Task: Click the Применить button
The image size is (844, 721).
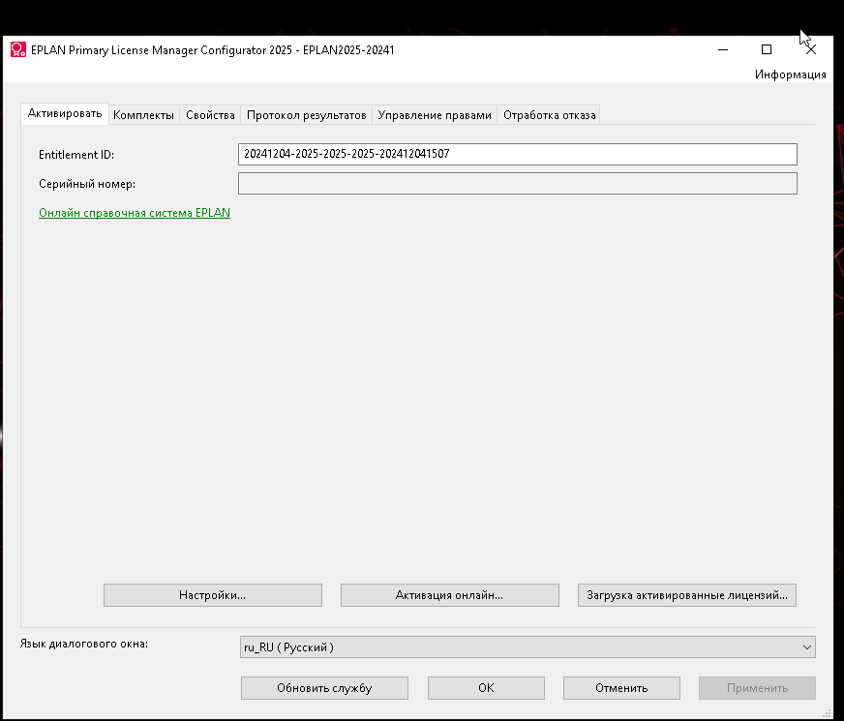Action: (x=757, y=688)
